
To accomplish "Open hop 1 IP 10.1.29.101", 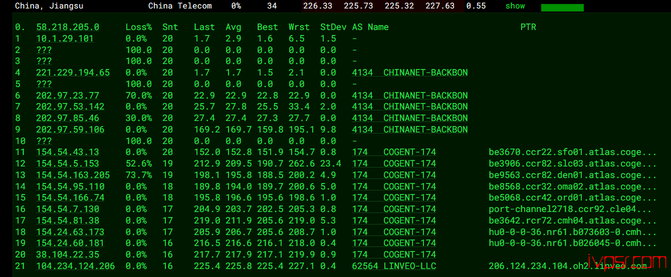I will [65, 38].
